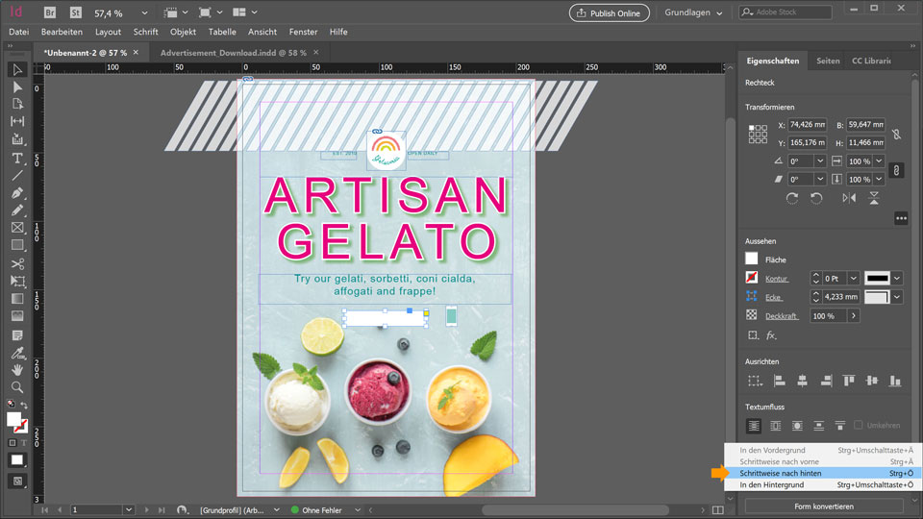Open the fx effects icon

pos(771,335)
